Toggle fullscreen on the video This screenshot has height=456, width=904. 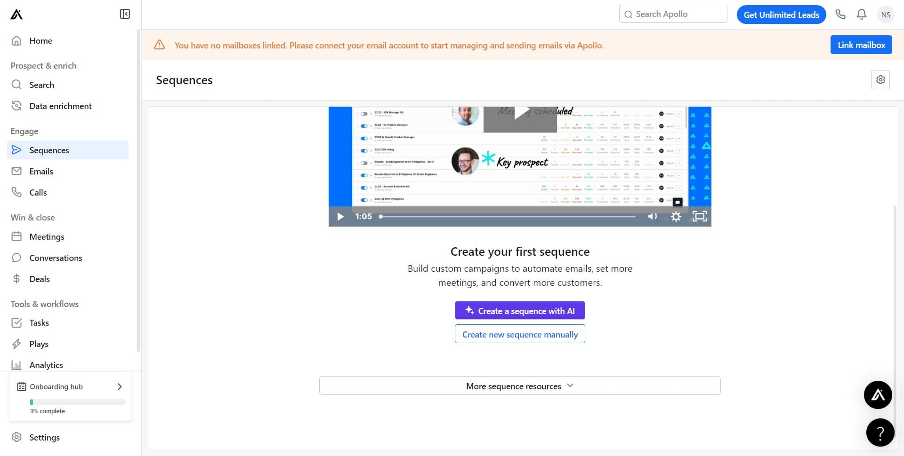(700, 216)
